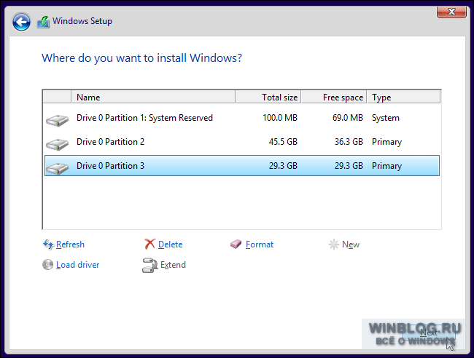Click the Extend drives icon

point(149,265)
